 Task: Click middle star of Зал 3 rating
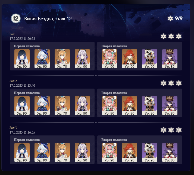[171, 130]
